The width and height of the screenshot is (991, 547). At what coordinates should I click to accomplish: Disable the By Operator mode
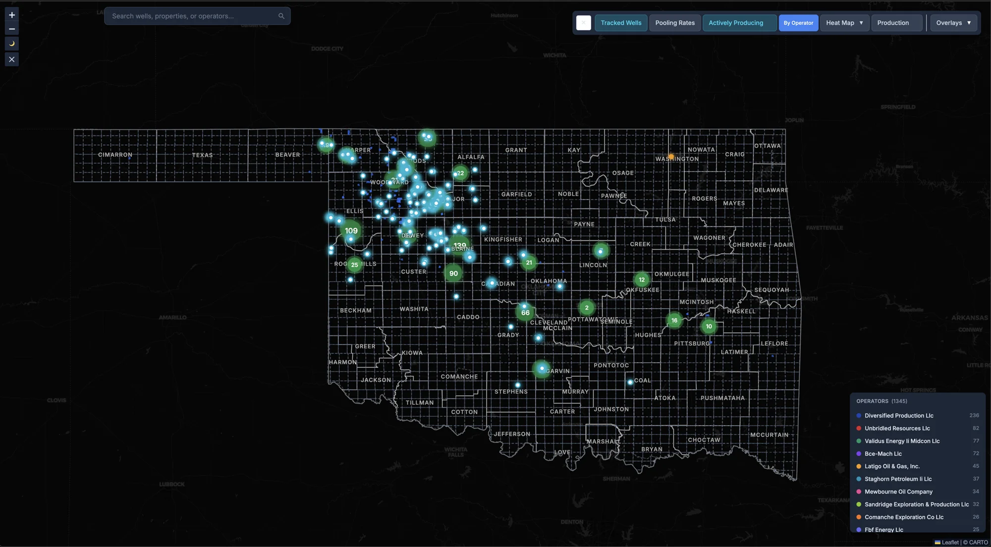pos(798,22)
